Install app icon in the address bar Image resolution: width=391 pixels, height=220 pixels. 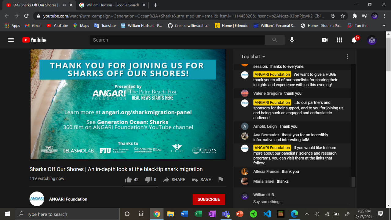(333, 16)
